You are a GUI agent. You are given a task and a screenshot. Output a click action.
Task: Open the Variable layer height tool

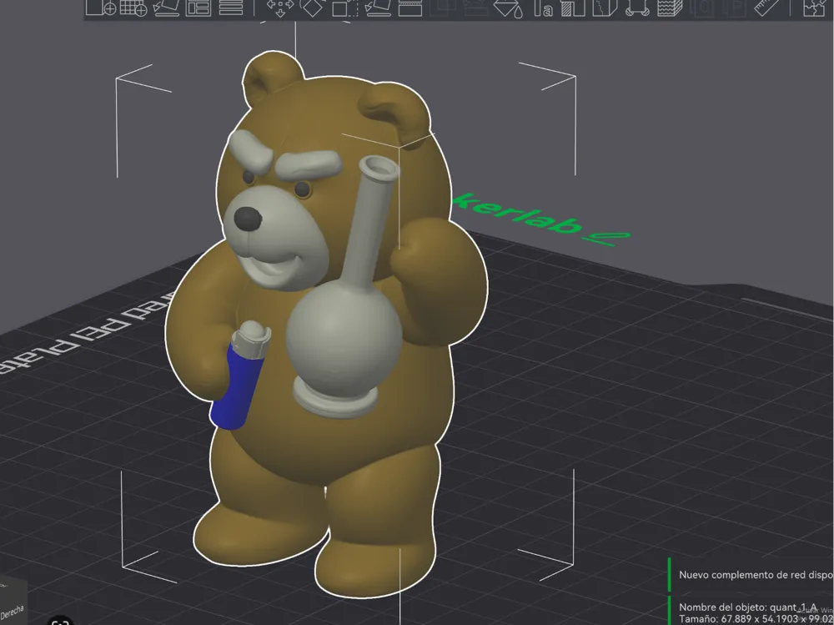pyautogui.click(x=231, y=8)
